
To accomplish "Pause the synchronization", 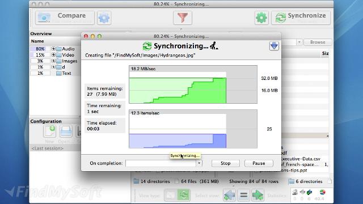I will [259, 163].
